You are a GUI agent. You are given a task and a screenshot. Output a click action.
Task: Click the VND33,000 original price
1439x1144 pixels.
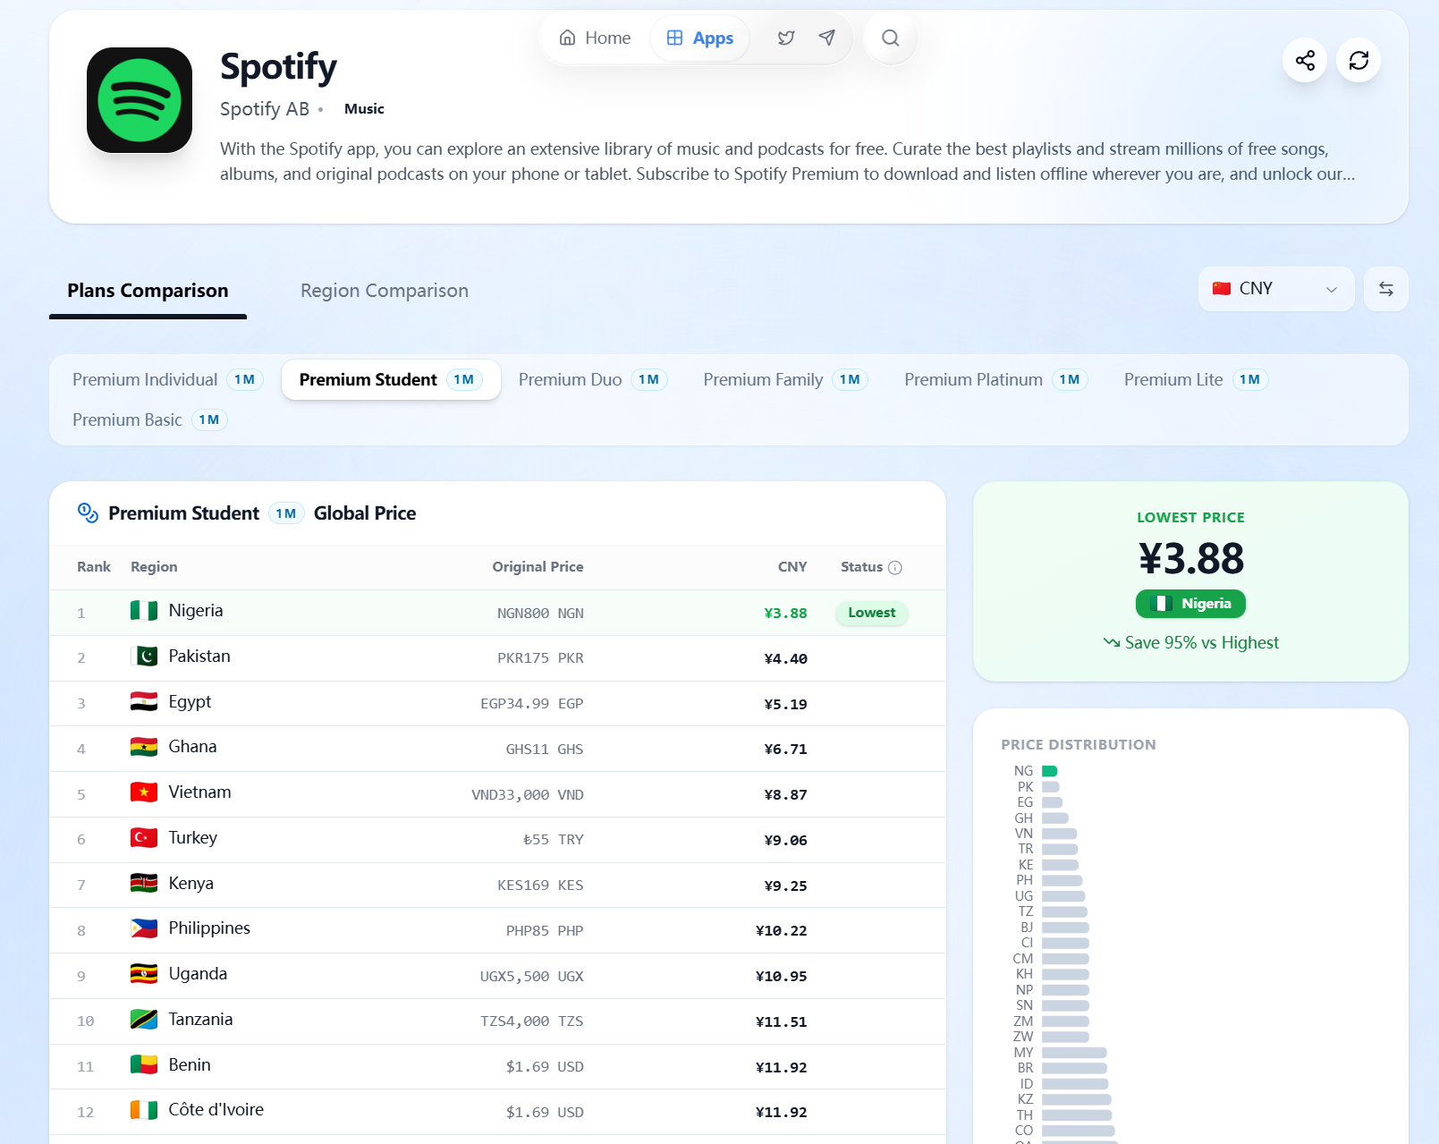[528, 795]
